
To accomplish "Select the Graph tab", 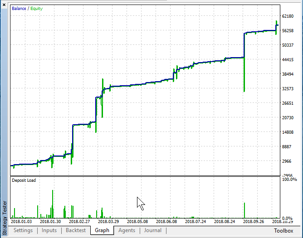I will tap(102, 230).
